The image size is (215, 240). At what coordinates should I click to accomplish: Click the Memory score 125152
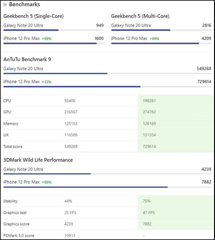click(x=71, y=123)
